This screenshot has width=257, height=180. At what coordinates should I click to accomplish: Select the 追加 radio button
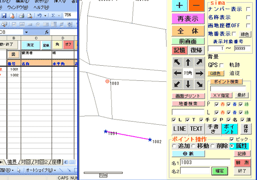(x=174, y=146)
